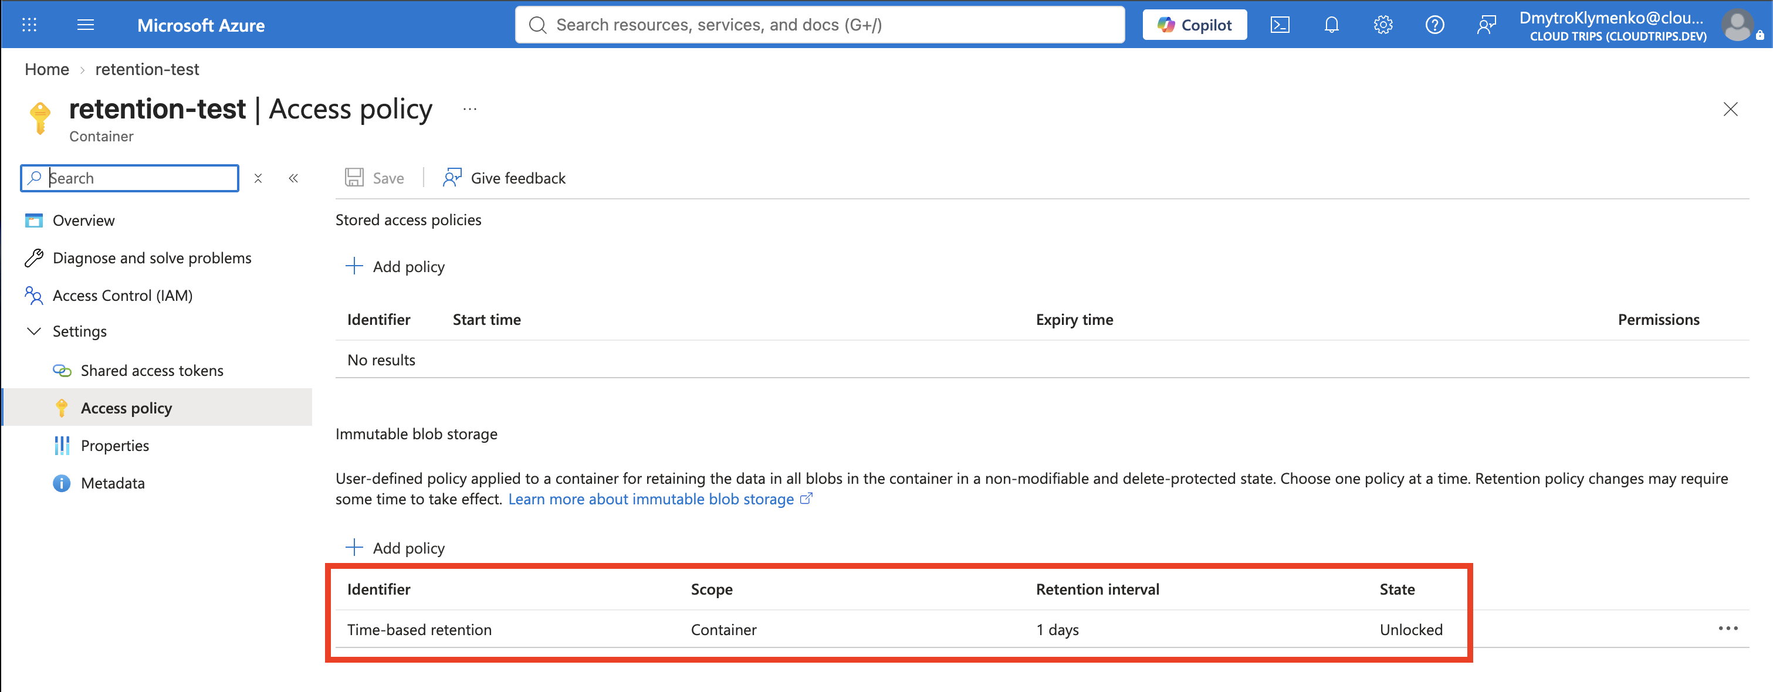The height and width of the screenshot is (692, 1773).
Task: Click the State column header
Action: 1397,589
